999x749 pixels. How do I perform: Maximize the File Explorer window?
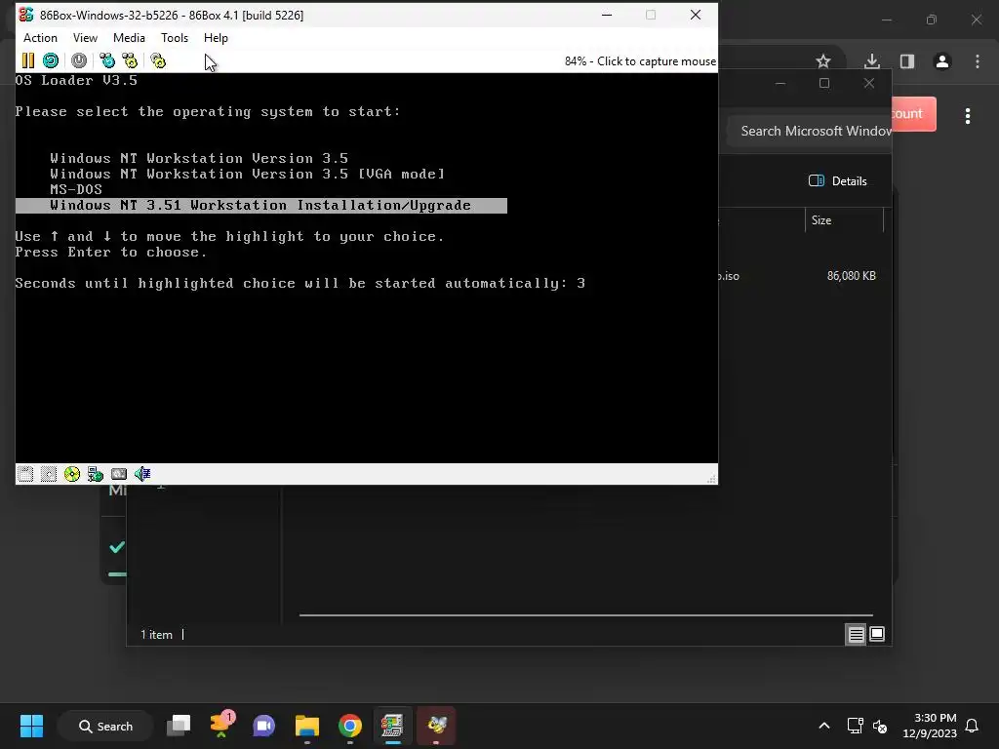(x=824, y=84)
